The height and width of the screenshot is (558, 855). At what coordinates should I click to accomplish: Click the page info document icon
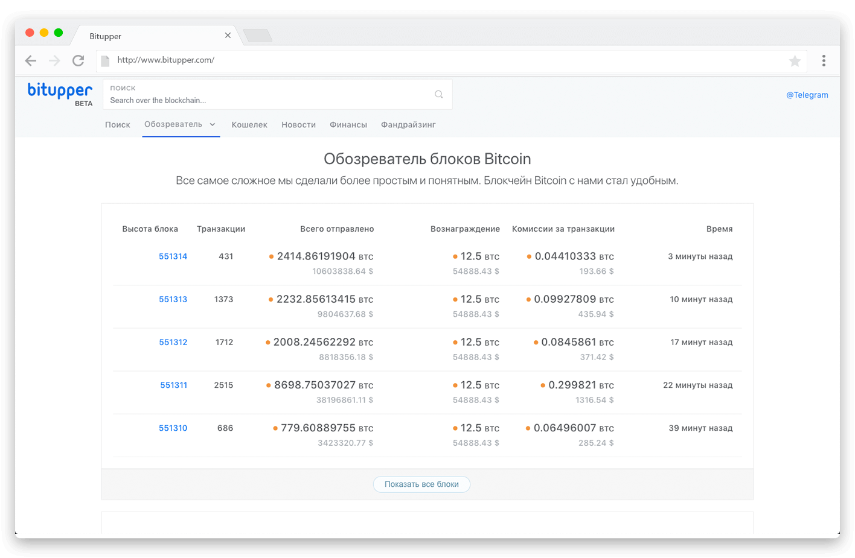pyautogui.click(x=105, y=60)
